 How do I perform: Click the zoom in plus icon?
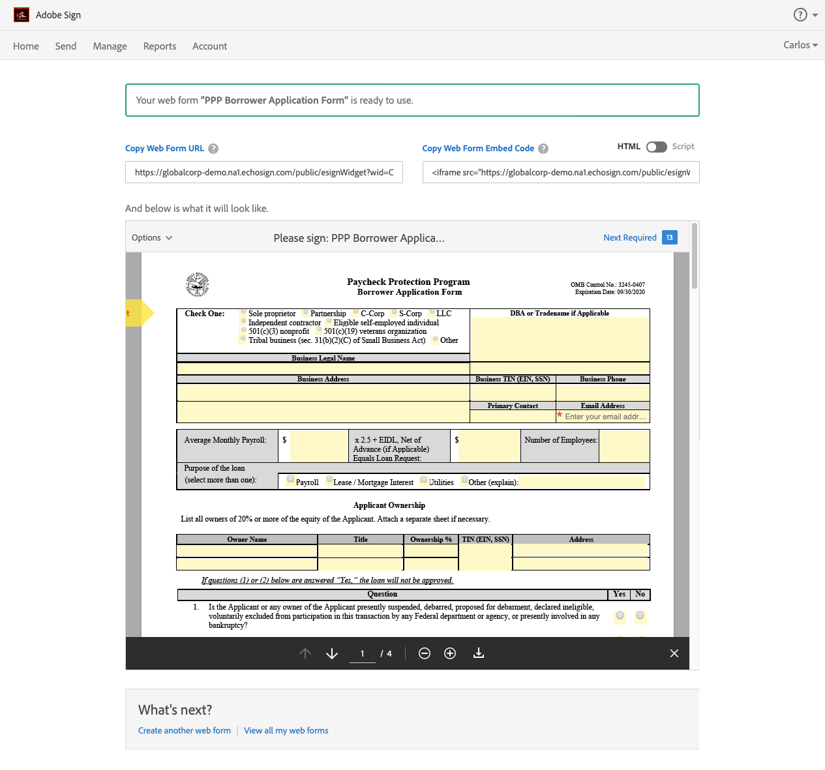(x=450, y=653)
